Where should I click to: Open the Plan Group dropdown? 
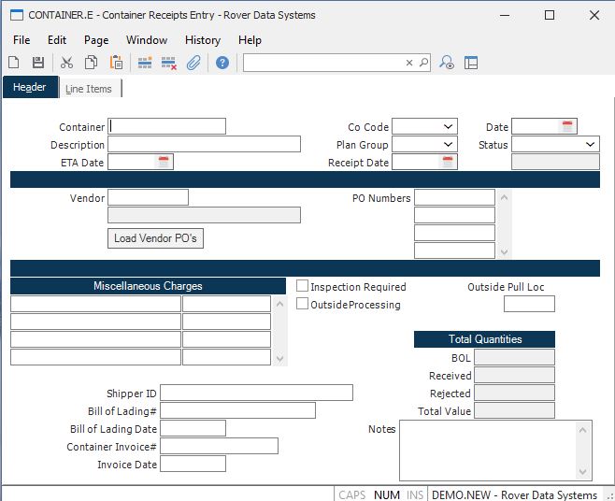(449, 144)
